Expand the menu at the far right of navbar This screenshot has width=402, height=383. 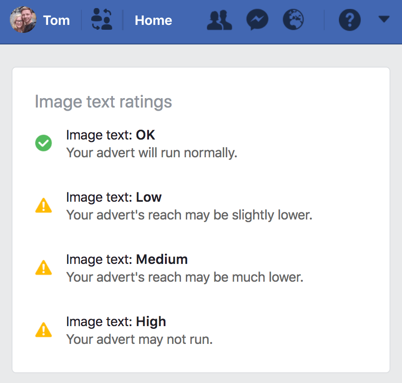(x=383, y=20)
